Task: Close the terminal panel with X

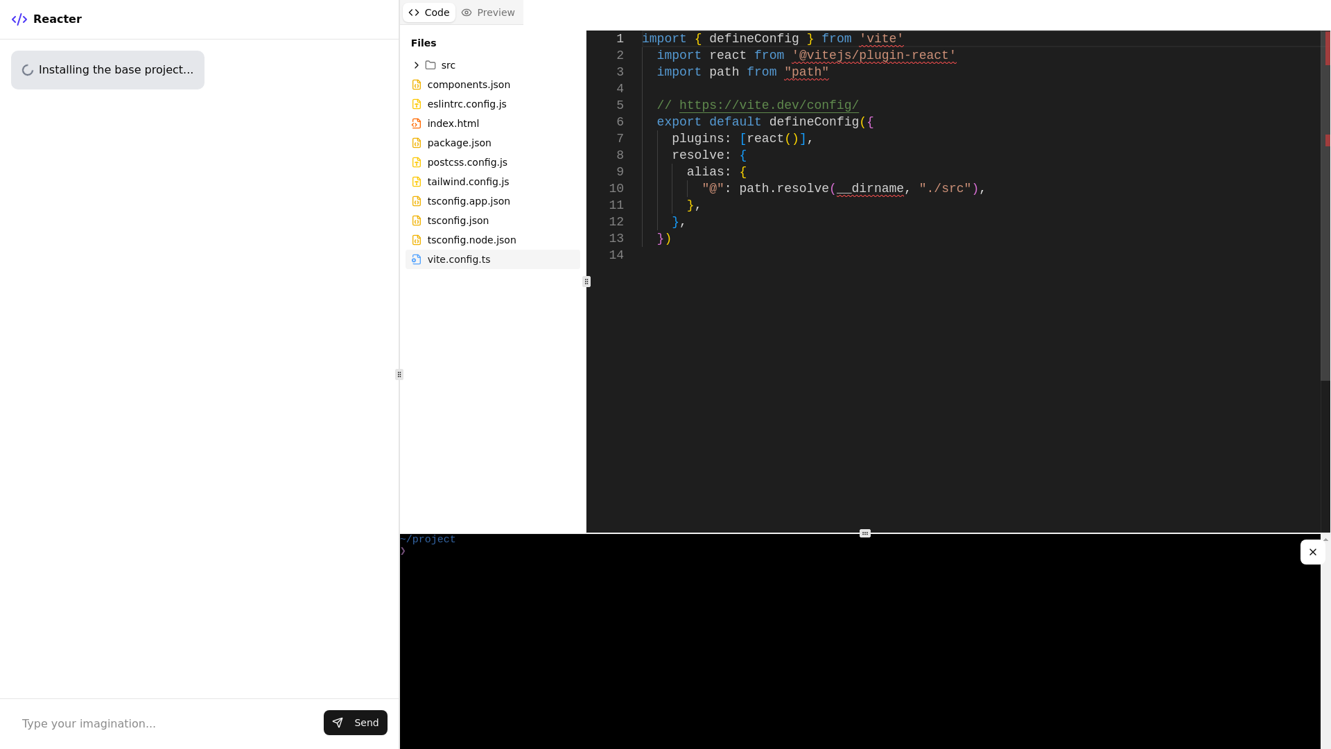Action: (x=1313, y=552)
